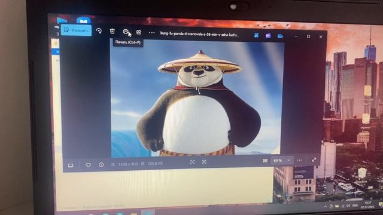Open the blue editing app icon in title bar
Viewport: 383px width, 215px height.
click(256, 35)
